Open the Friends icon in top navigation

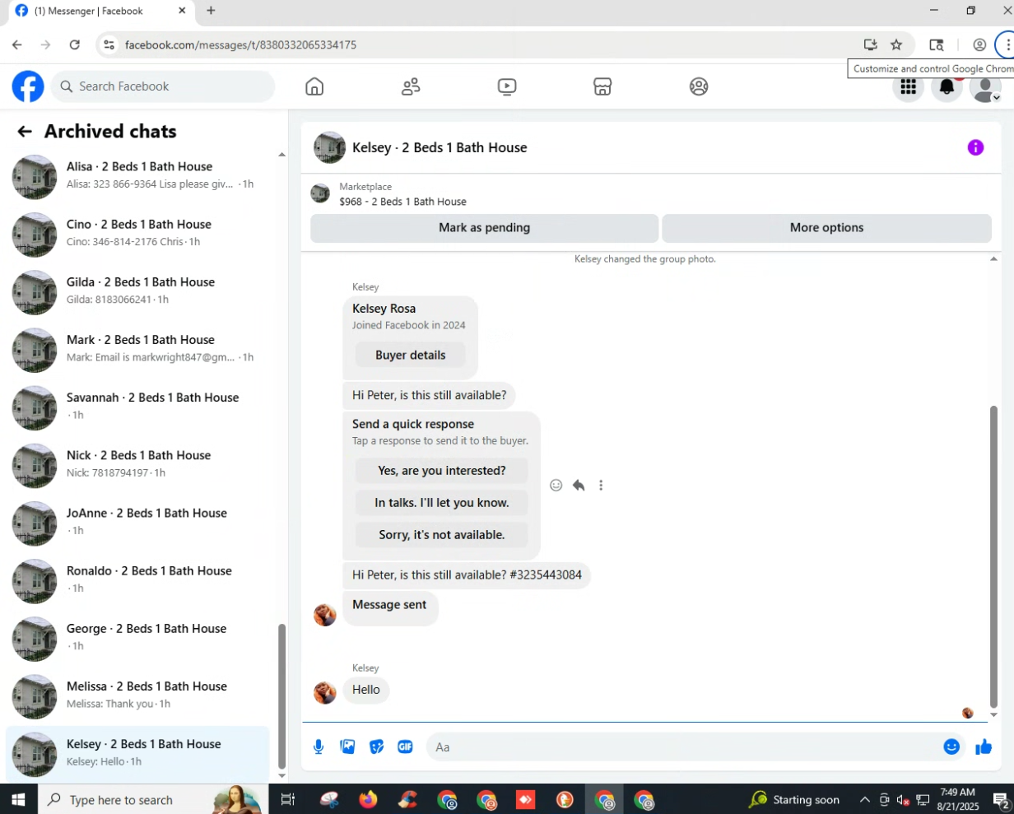(411, 86)
